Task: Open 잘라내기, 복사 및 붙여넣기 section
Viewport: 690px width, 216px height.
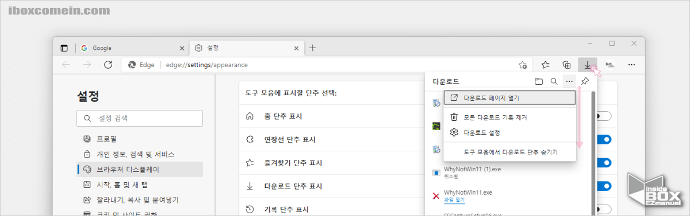Action: [x=140, y=200]
